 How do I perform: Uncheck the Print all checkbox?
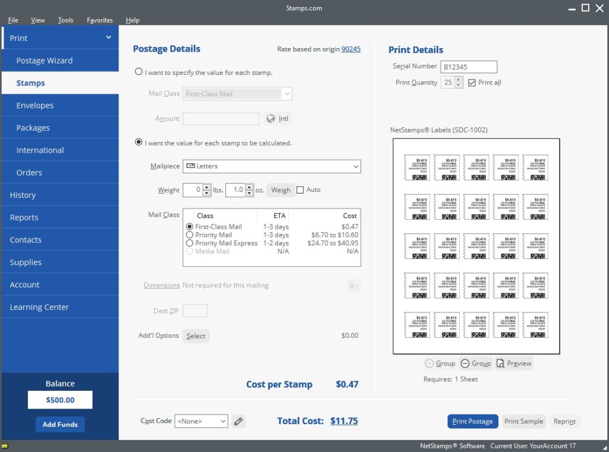pos(472,83)
